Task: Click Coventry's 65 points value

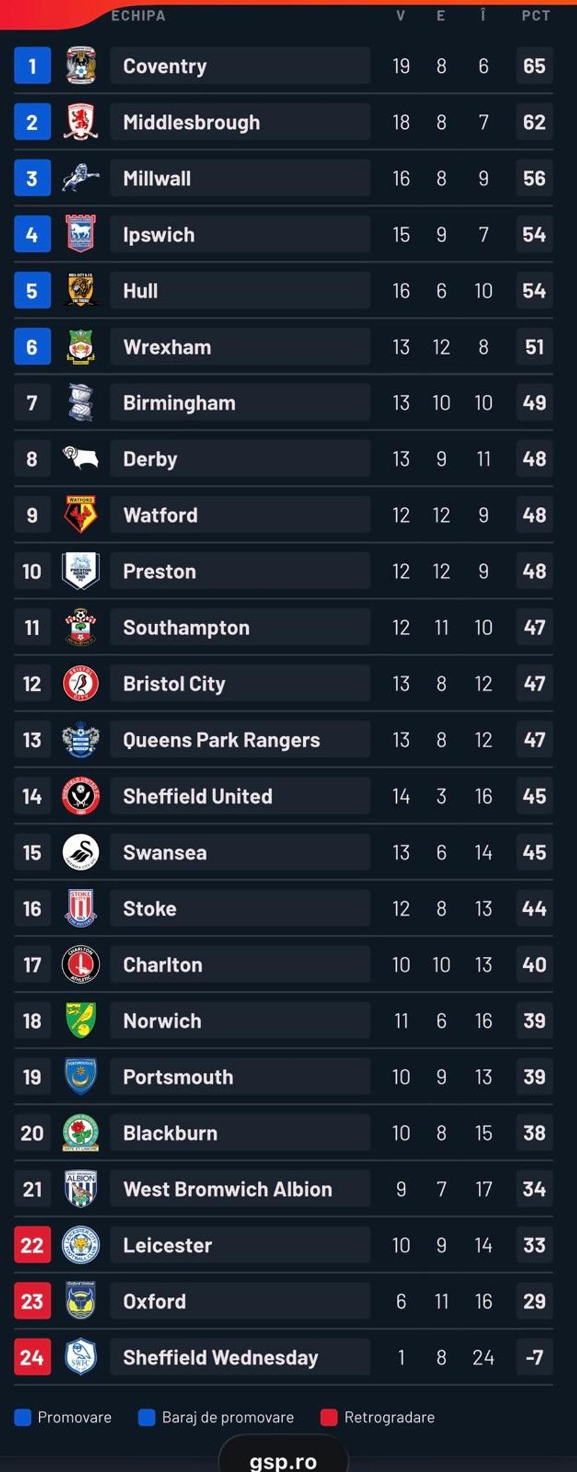Action: click(534, 65)
